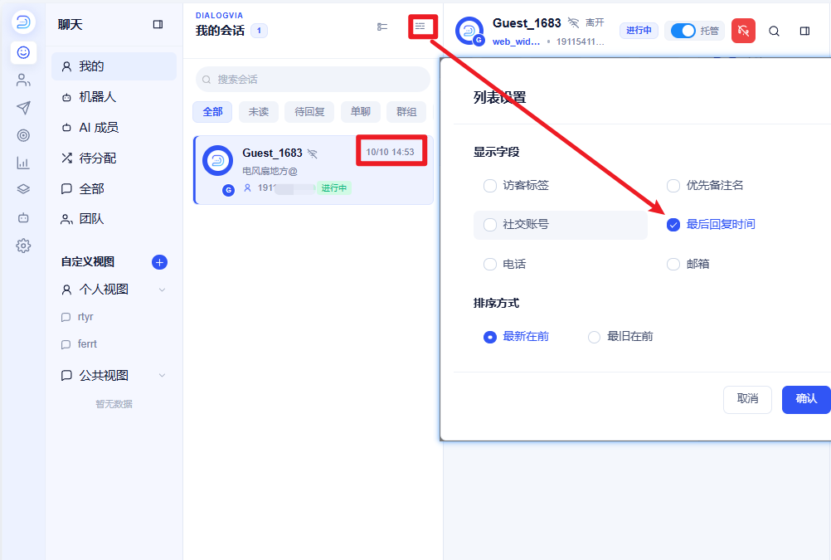
Task: Open the contacts icon in left rail
Action: 23,80
